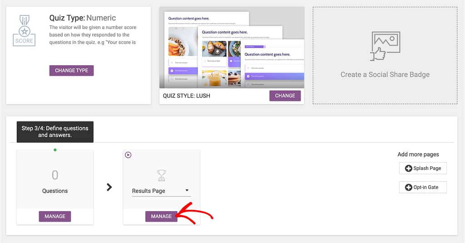Manage the Results Page

point(161,216)
